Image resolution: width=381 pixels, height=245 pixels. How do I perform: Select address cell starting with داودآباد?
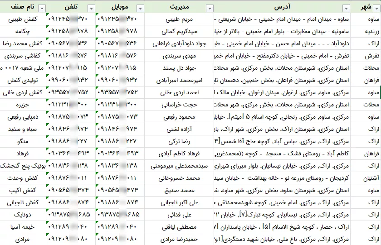coord(282,43)
